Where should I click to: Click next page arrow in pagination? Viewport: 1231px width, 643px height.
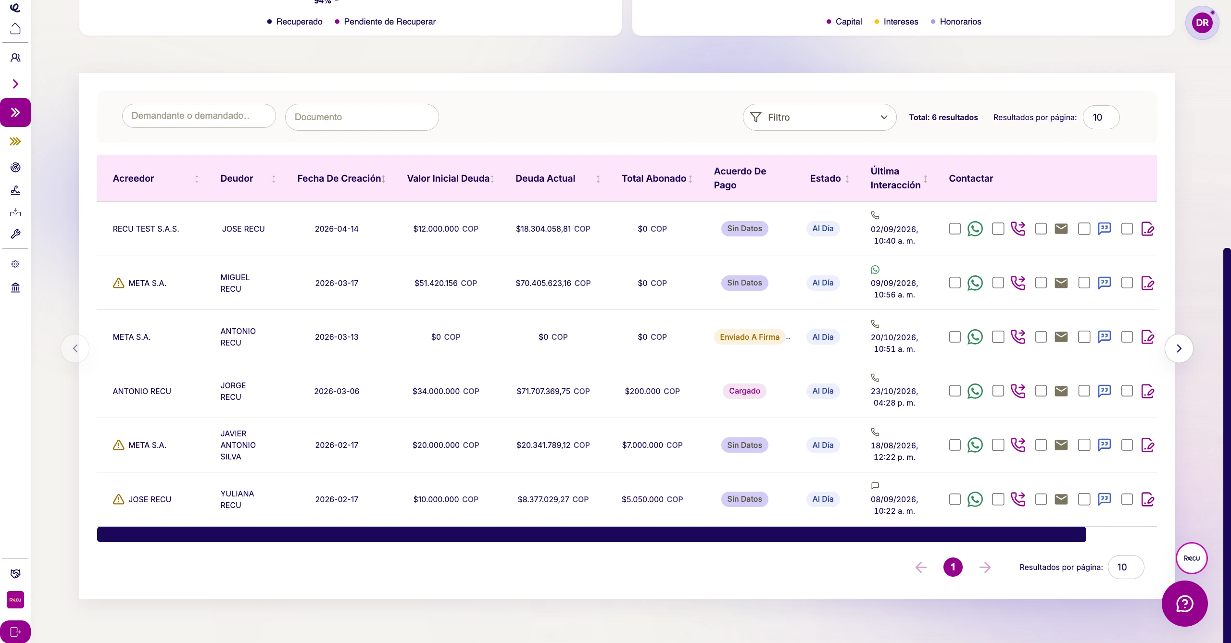(x=985, y=567)
